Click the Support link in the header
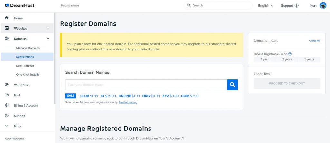The image size is (330, 143). click(287, 6)
